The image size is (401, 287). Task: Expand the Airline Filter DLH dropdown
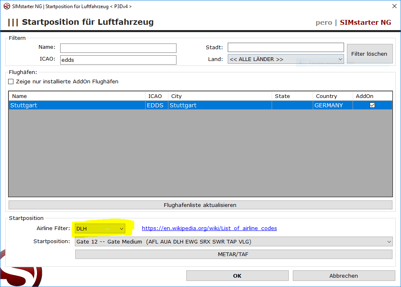pyautogui.click(x=100, y=229)
